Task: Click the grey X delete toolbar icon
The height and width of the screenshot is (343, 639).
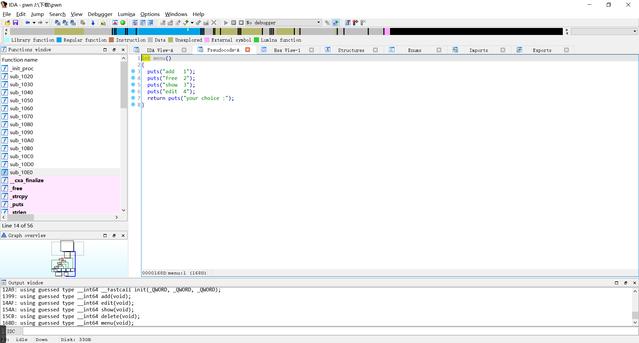Action: [214, 23]
